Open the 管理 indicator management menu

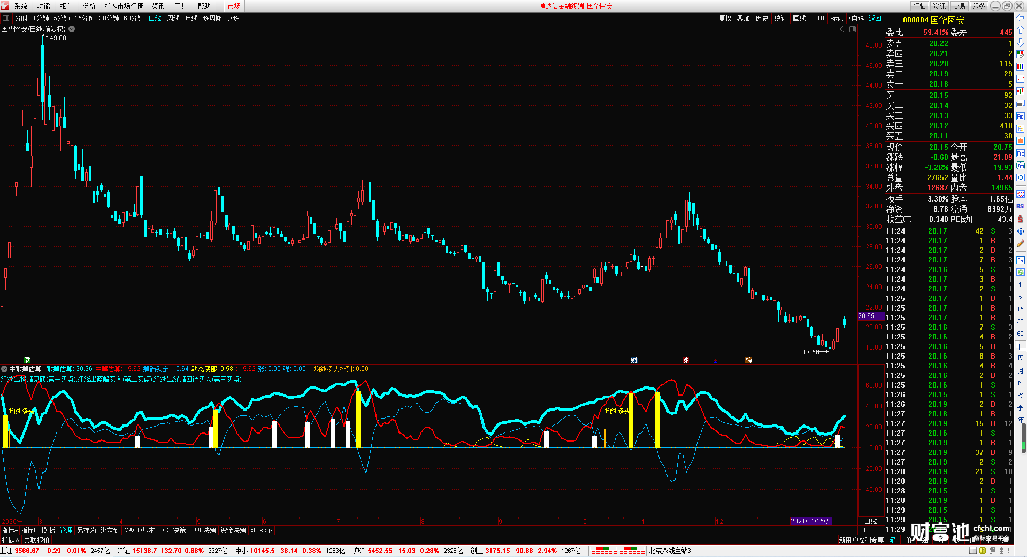[66, 530]
